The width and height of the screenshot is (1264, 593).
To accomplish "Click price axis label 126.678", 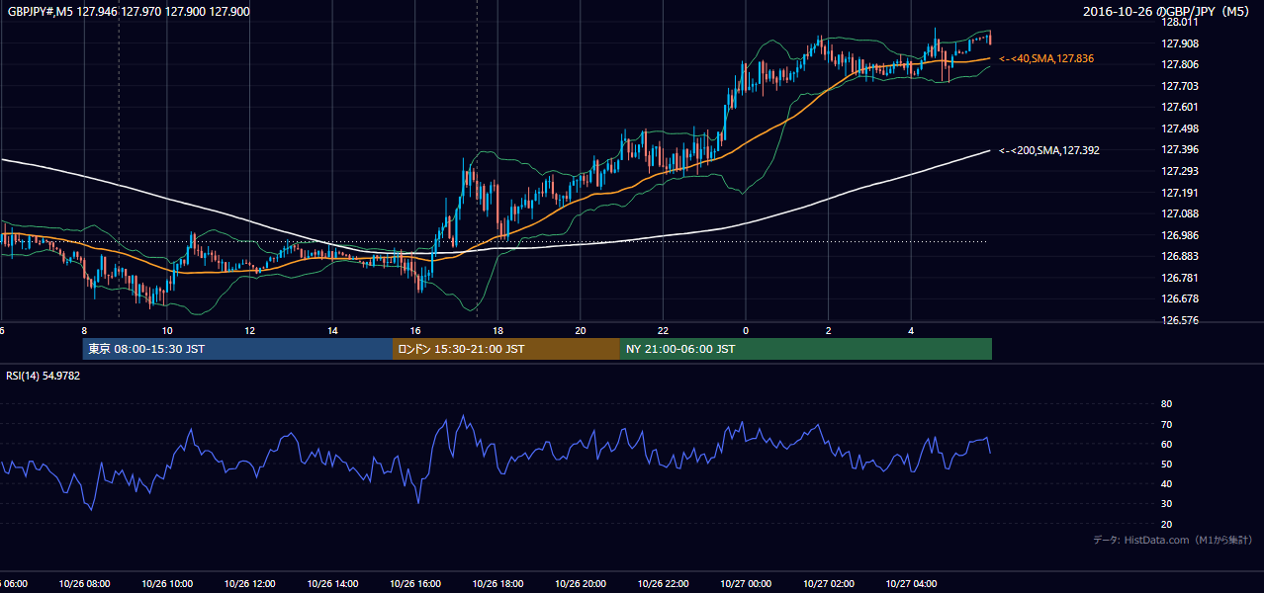I will [x=1181, y=298].
